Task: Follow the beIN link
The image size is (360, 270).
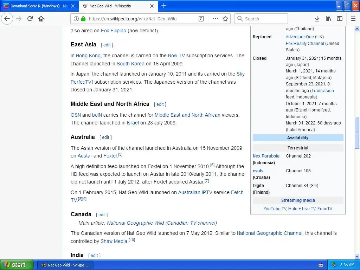Action: tap(97, 115)
